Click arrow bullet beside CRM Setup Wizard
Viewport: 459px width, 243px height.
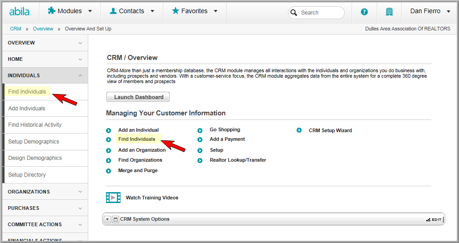299,130
